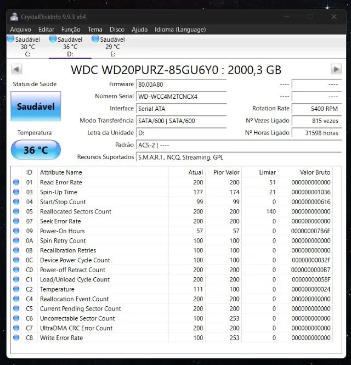351x365 pixels.
Task: Open the Idioma (Language) menu
Action: point(180,30)
